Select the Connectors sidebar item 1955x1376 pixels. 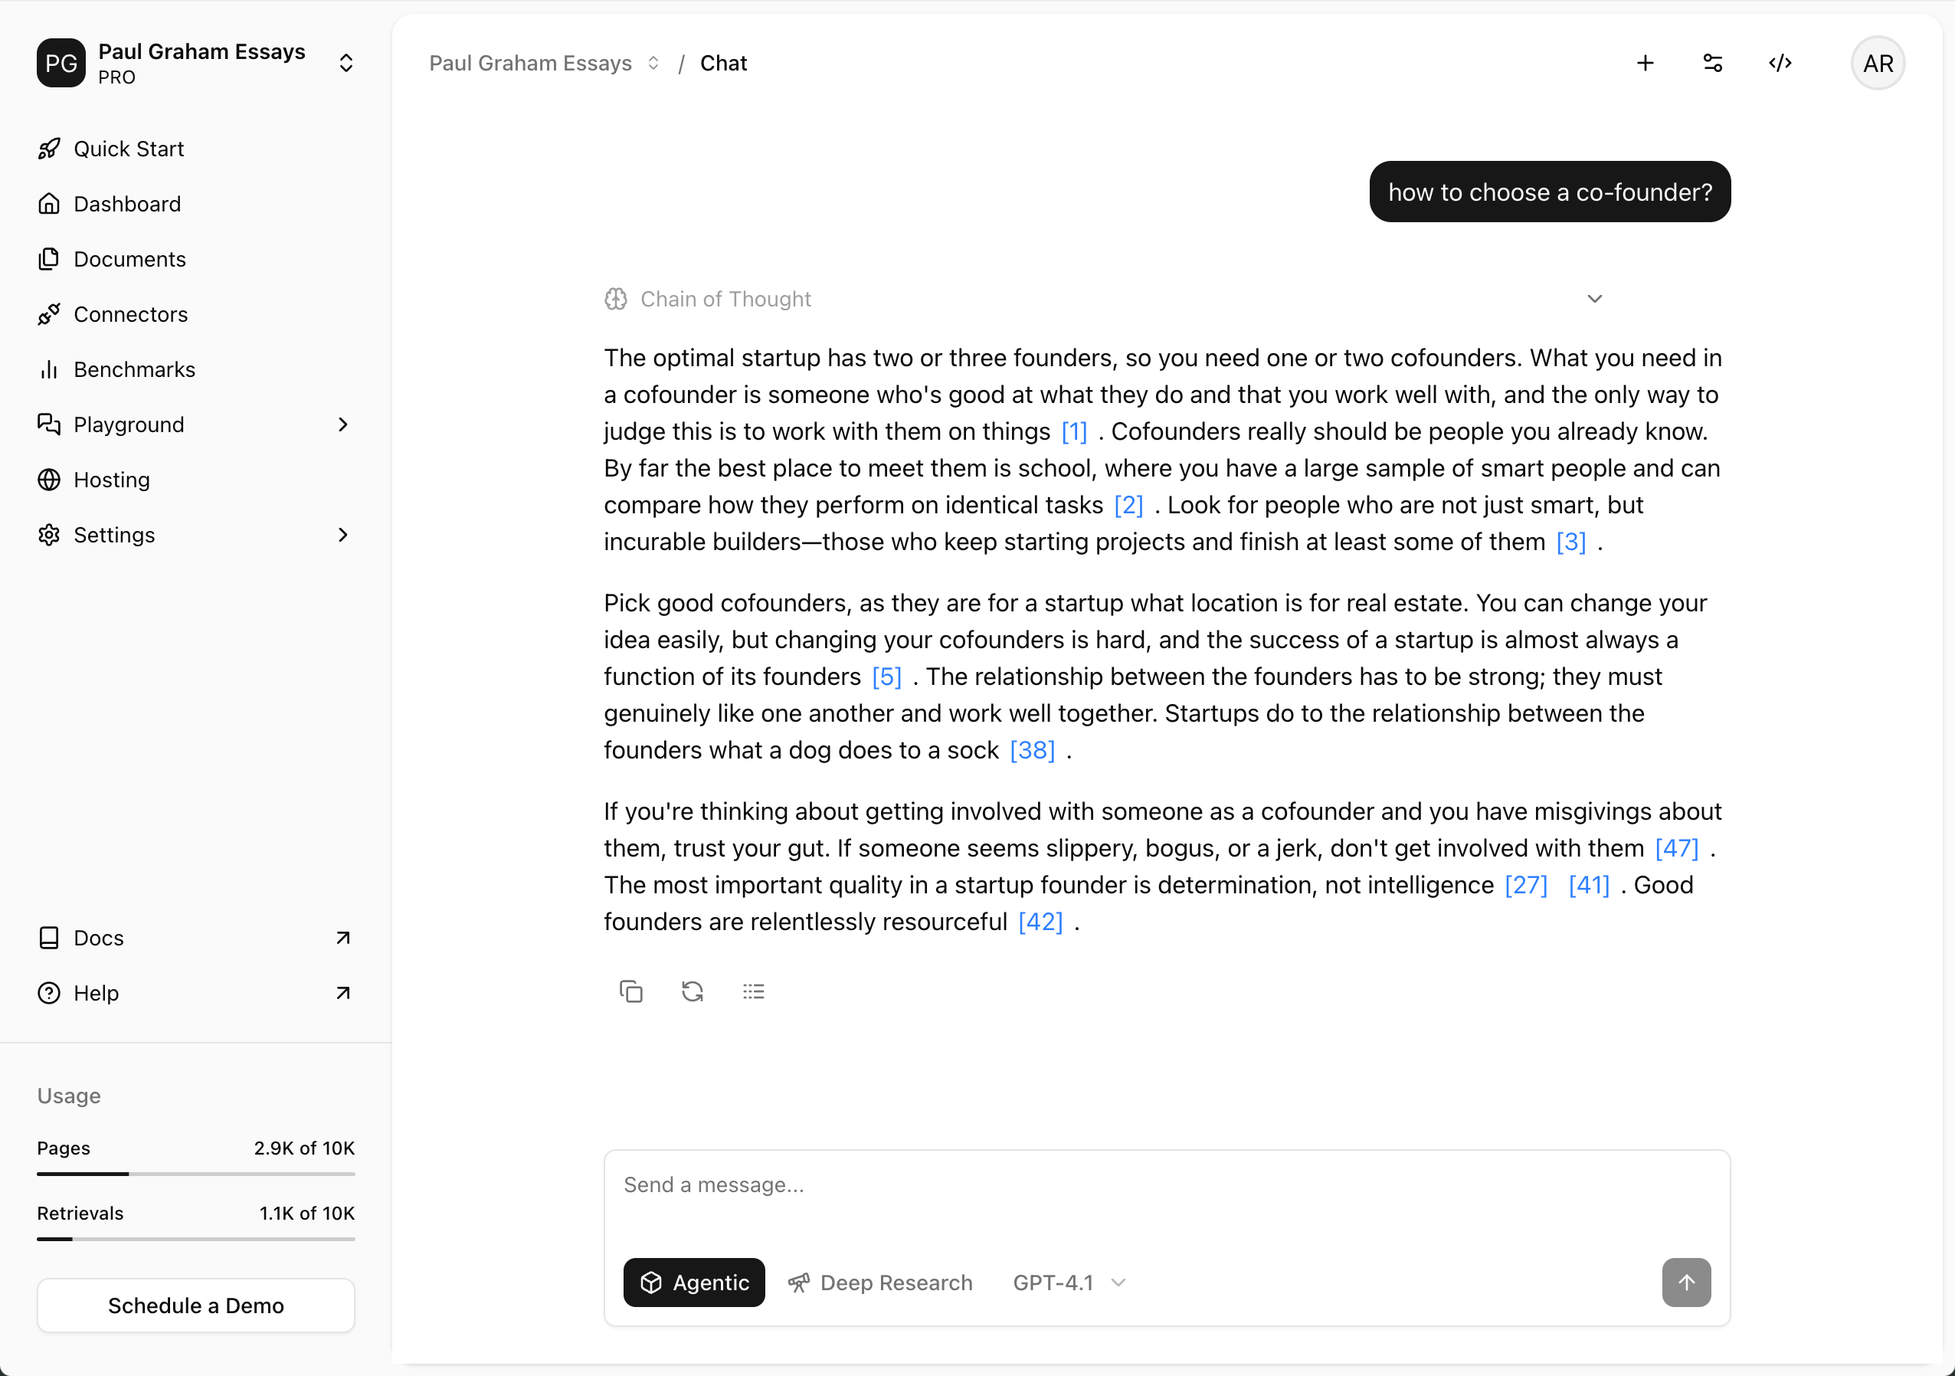(x=130, y=313)
